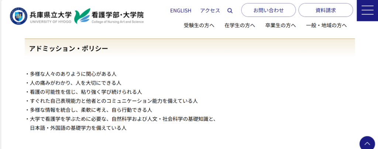
Task: Click the line 日本語・外国語の基礎学力を備えている人
Action: (78, 128)
